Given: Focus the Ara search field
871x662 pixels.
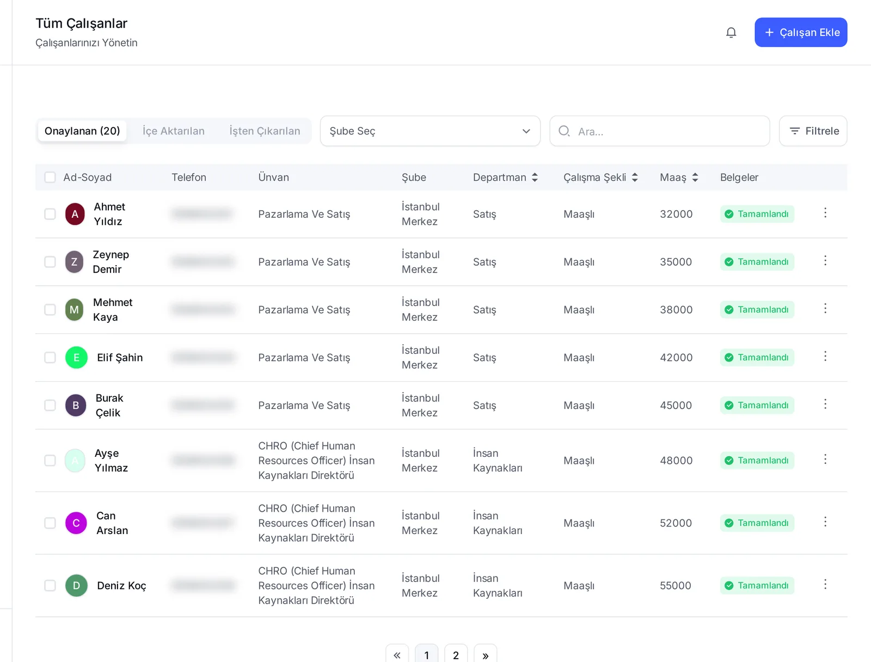Looking at the screenshot, I should (x=660, y=131).
